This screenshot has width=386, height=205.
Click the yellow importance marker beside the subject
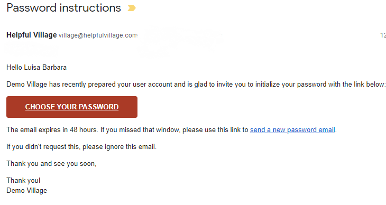point(132,8)
